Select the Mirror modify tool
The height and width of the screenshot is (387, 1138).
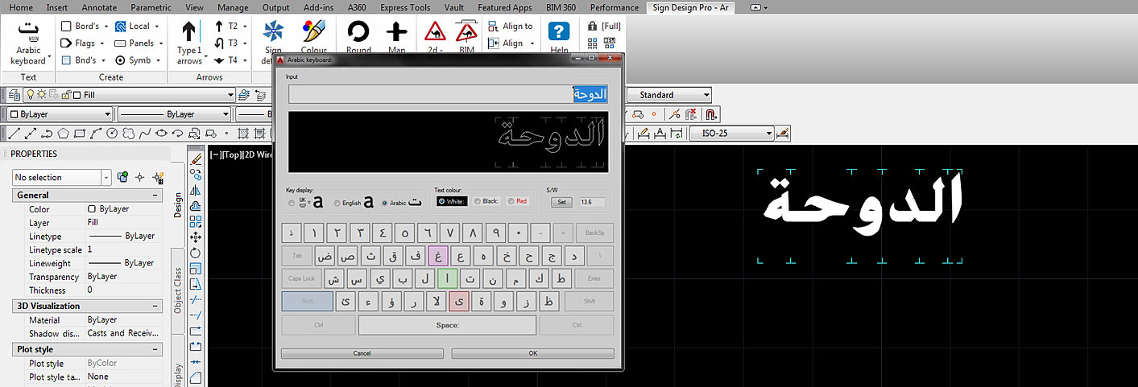click(x=197, y=191)
